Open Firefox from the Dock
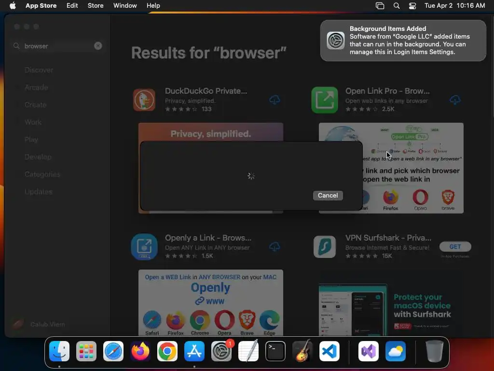The height and width of the screenshot is (371, 494). tap(140, 351)
